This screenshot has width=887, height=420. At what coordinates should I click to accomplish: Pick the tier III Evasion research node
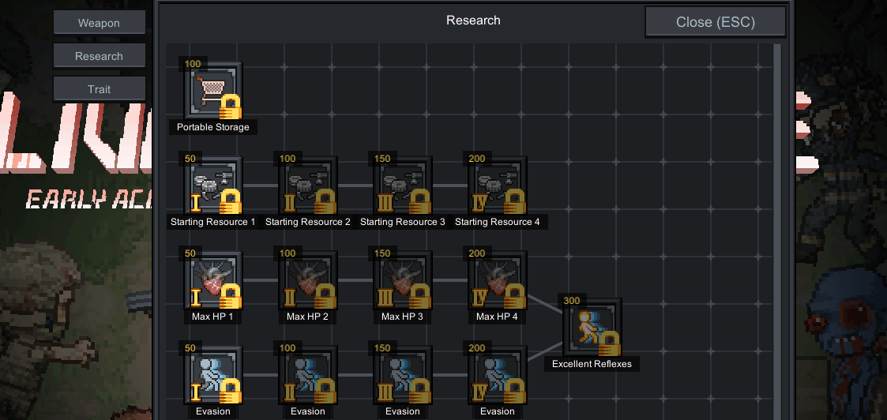click(403, 375)
